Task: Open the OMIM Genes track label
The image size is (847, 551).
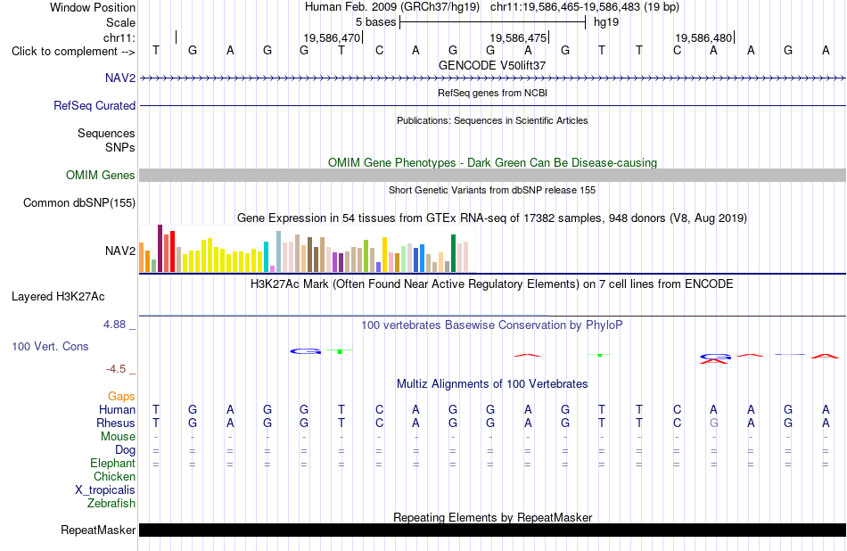Action: [101, 175]
